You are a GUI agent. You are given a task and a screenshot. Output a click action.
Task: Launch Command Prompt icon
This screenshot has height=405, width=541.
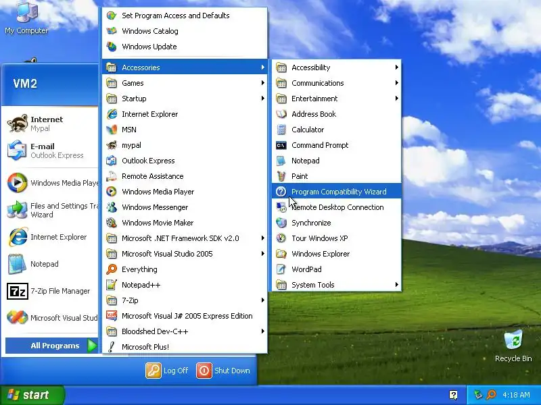pyautogui.click(x=281, y=145)
